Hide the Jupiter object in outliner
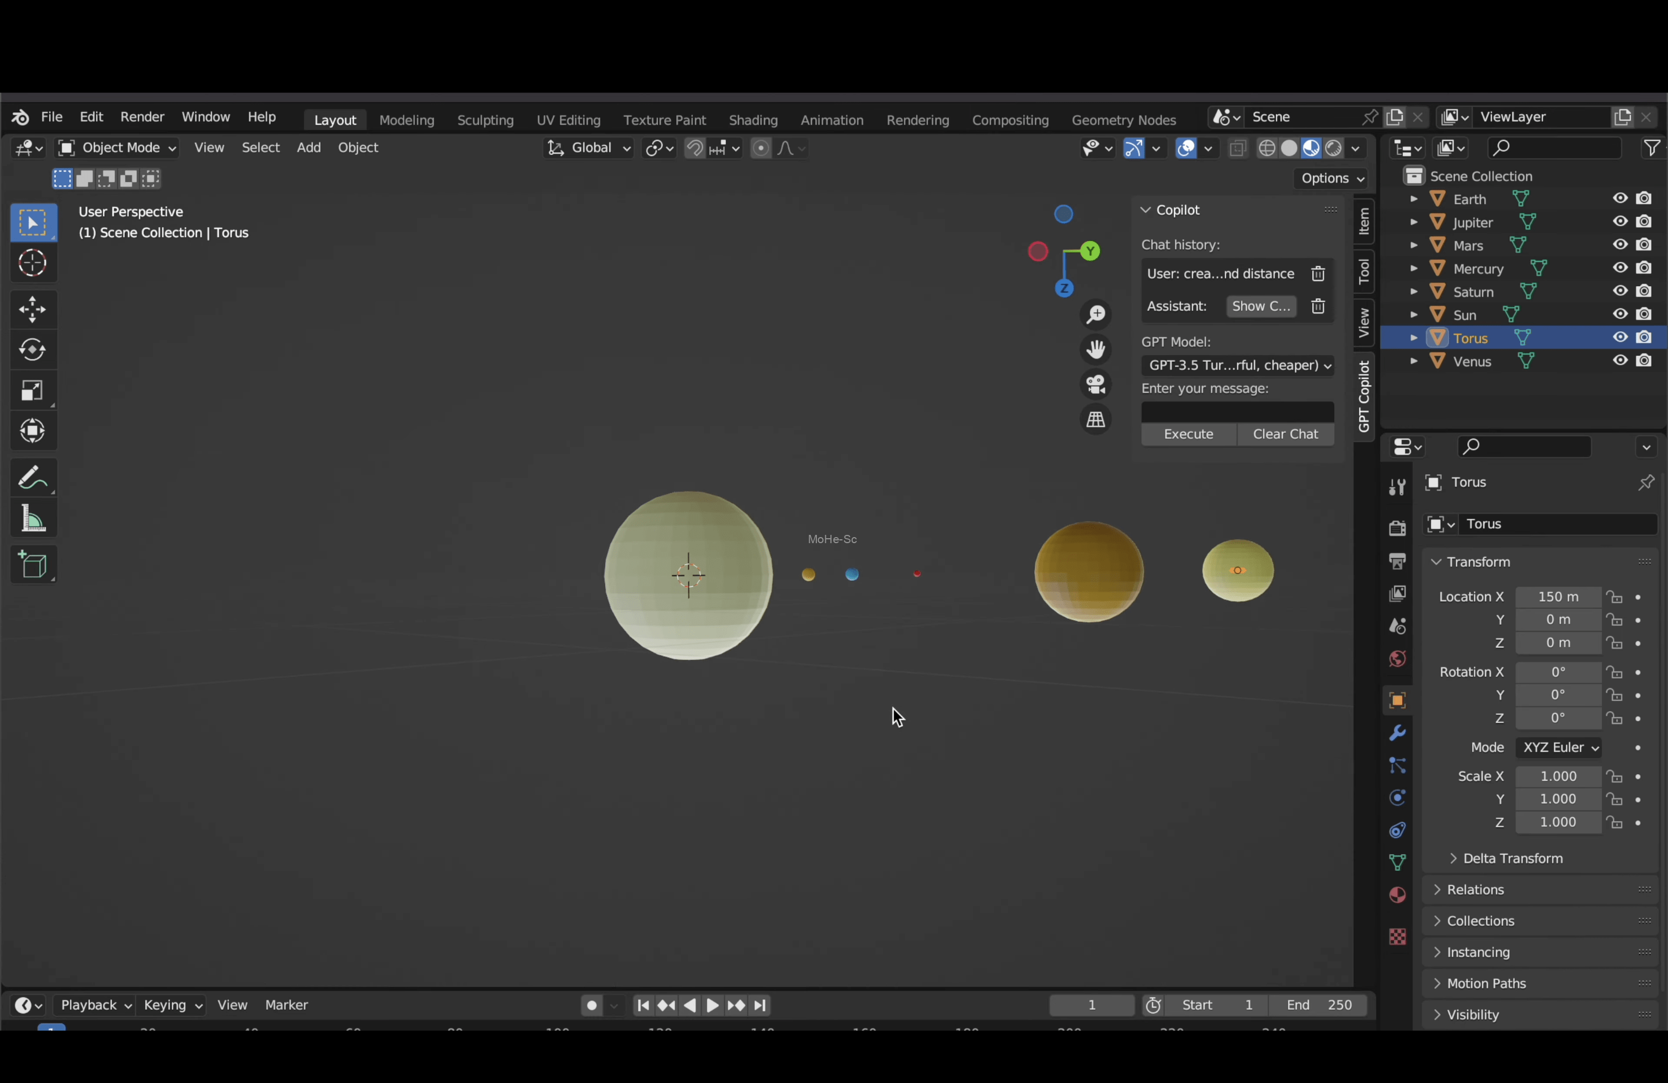The image size is (1668, 1083). point(1619,222)
